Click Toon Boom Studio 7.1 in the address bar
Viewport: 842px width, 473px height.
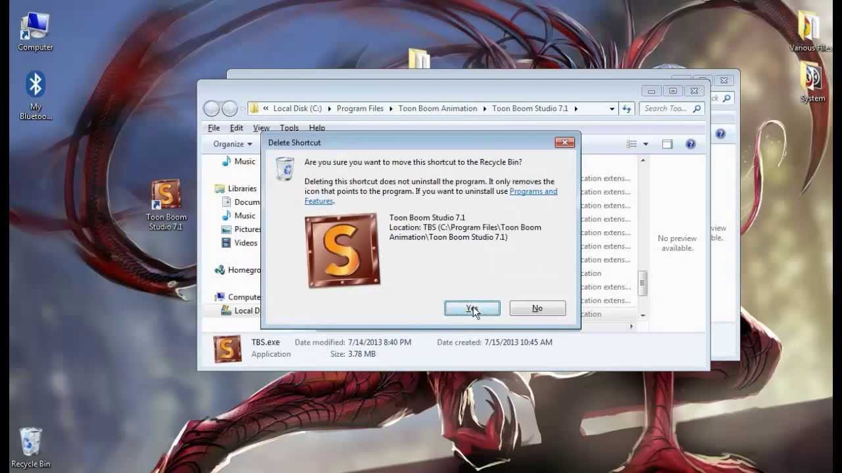pyautogui.click(x=530, y=108)
